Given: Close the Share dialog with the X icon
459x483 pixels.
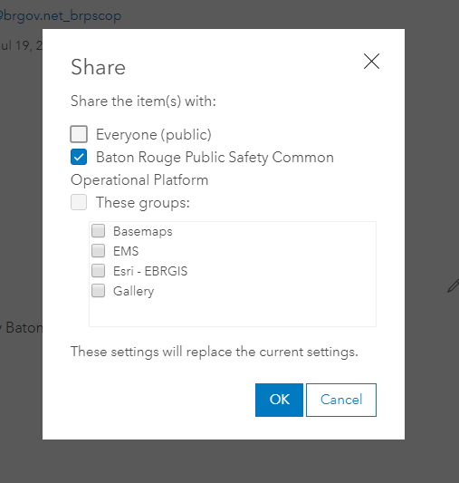Looking at the screenshot, I should 371,61.
